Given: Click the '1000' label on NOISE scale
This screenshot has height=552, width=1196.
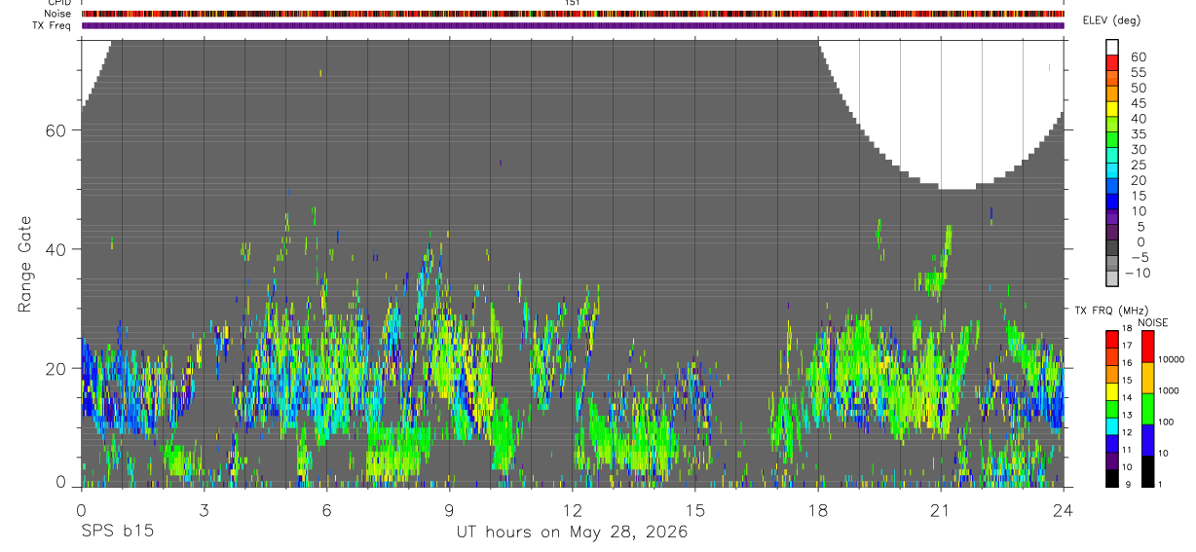Looking at the screenshot, I should [x=1169, y=390].
